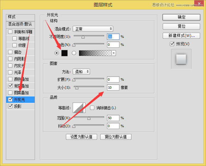This screenshot has height=166, width=206.
Task: Click the 杂色 slider handle
Action: [74, 45]
